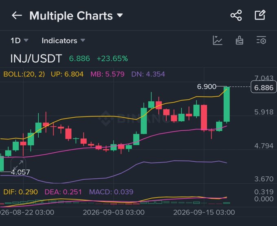Expand chart to fullscreen with arrows icon
277x226 pixels.
pyautogui.click(x=18, y=165)
